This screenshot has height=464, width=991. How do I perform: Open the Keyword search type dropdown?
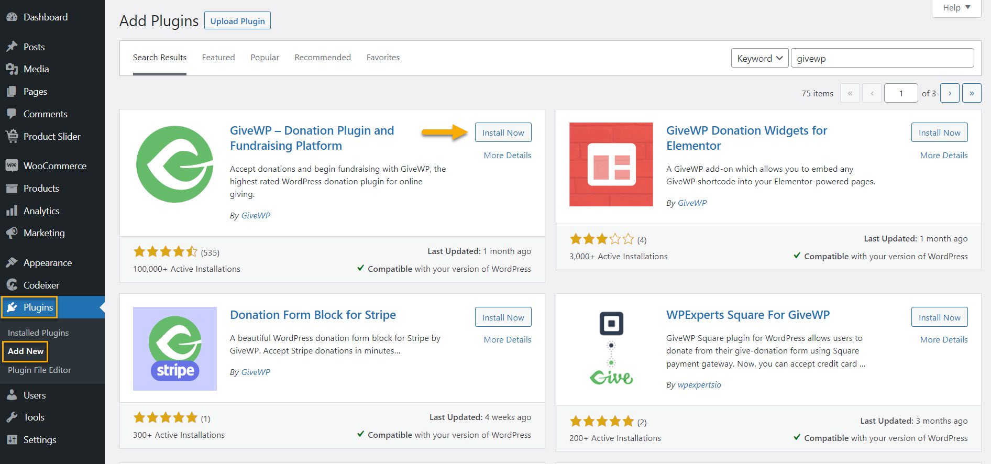759,58
